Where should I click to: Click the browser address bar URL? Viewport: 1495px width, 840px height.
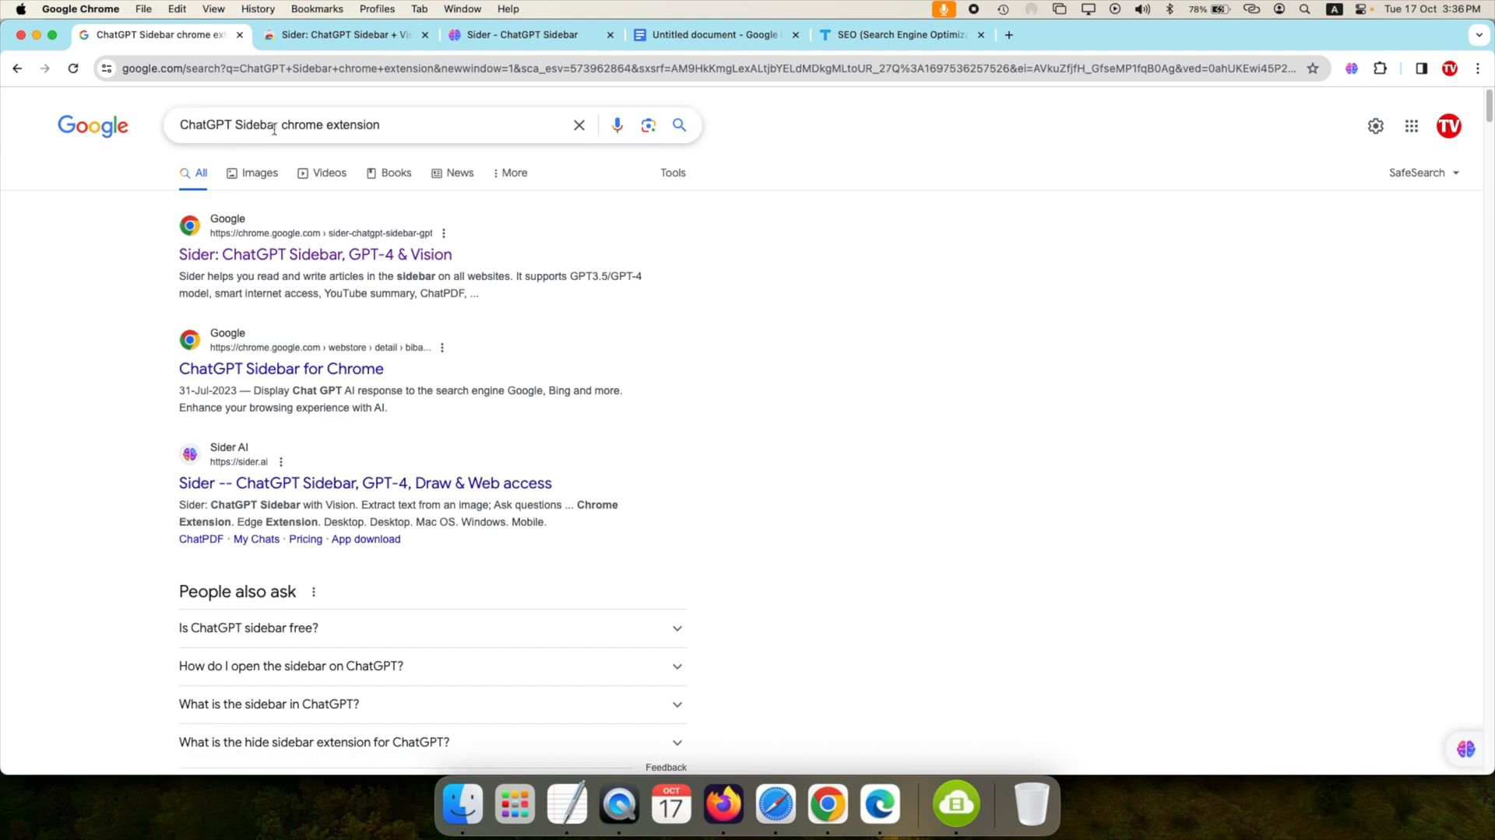(709, 68)
